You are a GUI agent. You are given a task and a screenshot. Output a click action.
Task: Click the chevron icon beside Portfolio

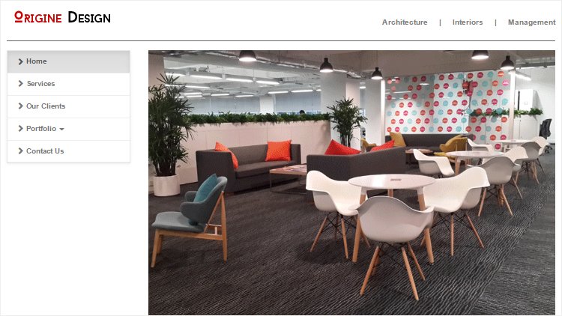20,129
